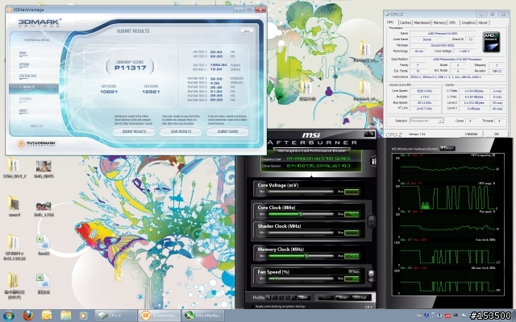Viewport: 516px width, 322px height.
Task: Open the Memory tab in CPU-Z
Action: click(439, 23)
